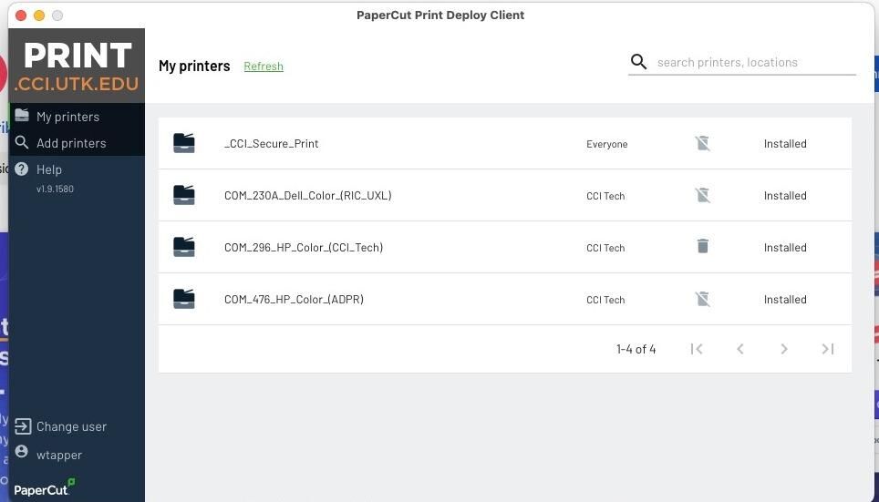Click the printer icon for _CCI_Secure_Print
Screen dimensions: 879x502
184,143
